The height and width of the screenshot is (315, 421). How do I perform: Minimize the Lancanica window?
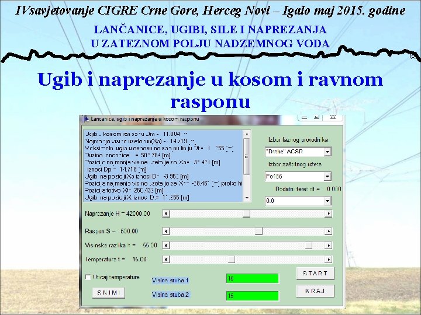305,117
